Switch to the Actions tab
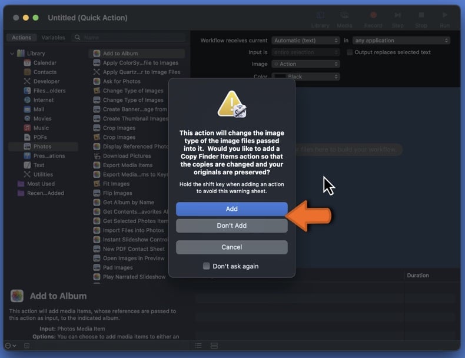 pos(21,37)
